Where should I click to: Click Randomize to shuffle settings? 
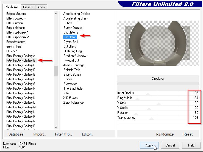(x=165, y=134)
